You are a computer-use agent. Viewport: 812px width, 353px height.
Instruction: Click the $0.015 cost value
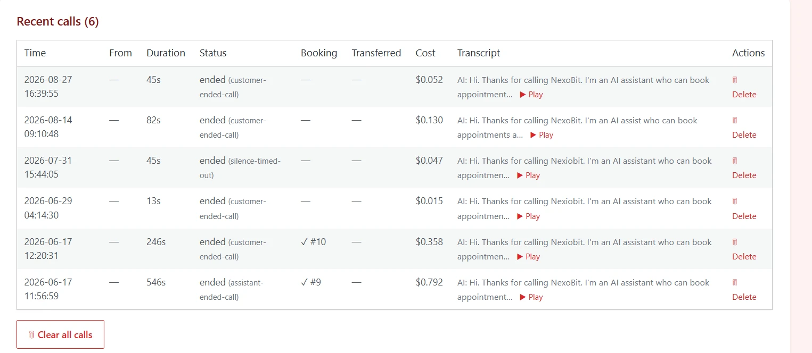(429, 201)
